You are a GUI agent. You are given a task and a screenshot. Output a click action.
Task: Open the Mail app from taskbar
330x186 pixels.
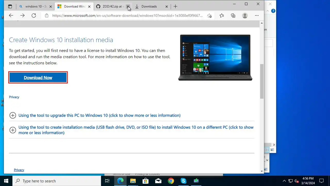click(158, 181)
